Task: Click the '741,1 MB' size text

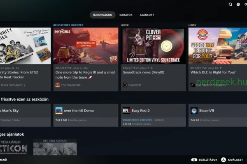Action: pyautogui.click(x=61, y=120)
